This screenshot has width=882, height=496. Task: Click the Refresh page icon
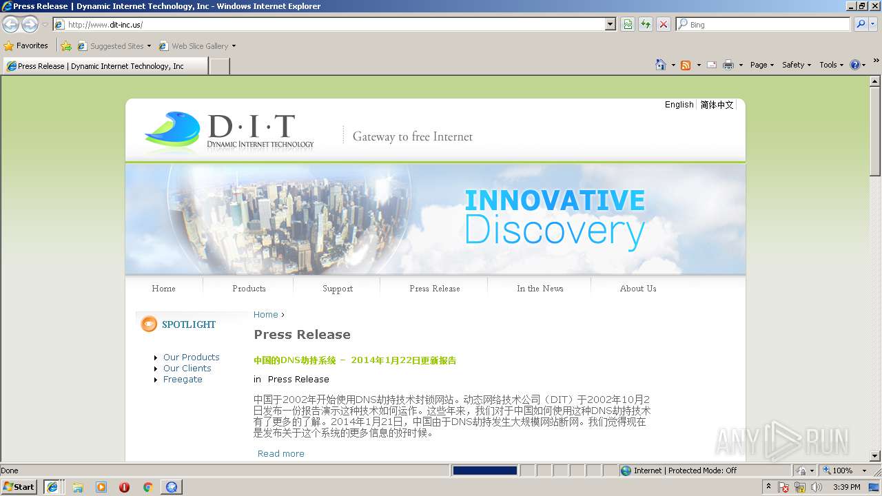[x=646, y=24]
